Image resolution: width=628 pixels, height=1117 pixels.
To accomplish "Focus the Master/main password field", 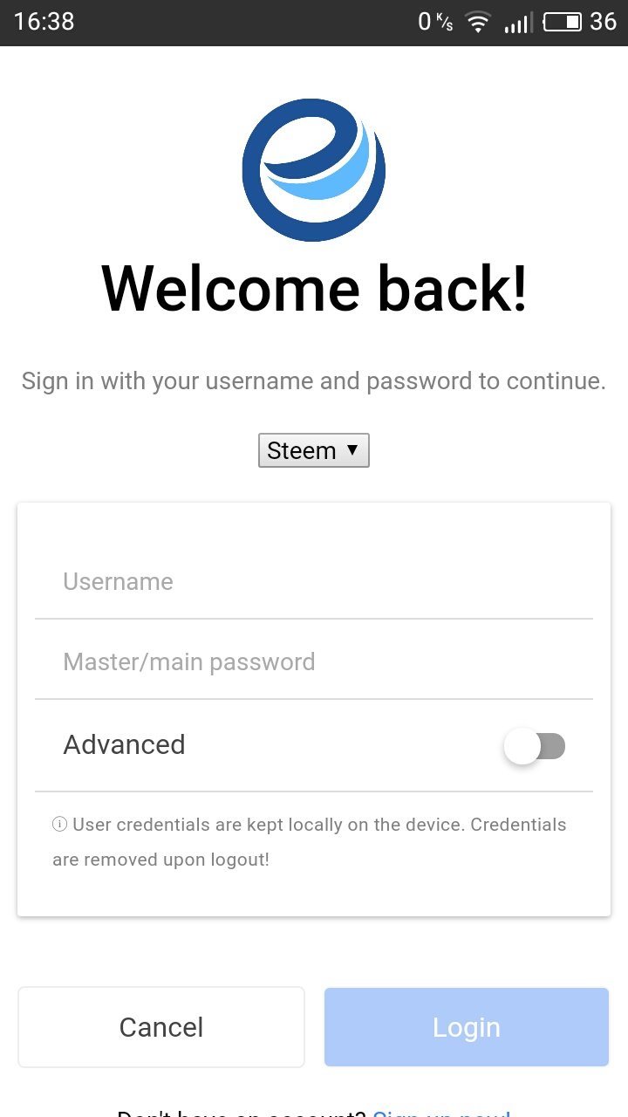I will pyautogui.click(x=314, y=662).
